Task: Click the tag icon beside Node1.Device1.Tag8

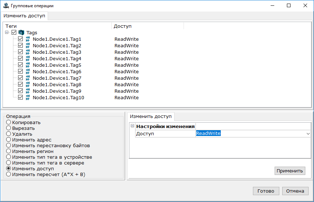Action: pos(28,84)
